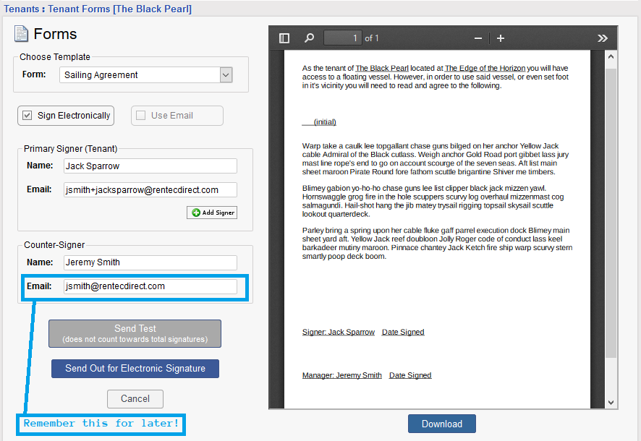Toggle the PDF viewer sidebar icon
This screenshot has width=641, height=441.
tap(284, 38)
